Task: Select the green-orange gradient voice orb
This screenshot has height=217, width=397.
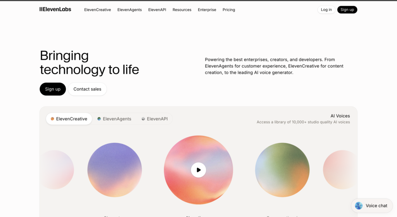Action: point(282,170)
